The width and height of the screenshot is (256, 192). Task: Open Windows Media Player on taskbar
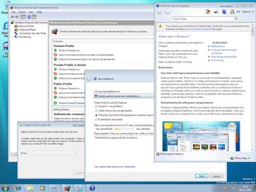point(42,188)
